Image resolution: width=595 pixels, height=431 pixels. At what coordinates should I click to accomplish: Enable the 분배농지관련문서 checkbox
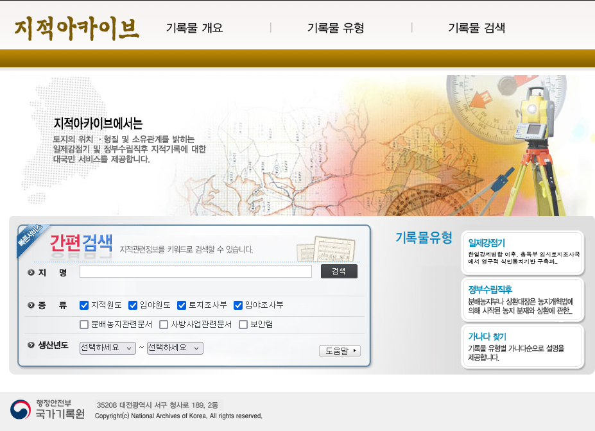coord(83,324)
